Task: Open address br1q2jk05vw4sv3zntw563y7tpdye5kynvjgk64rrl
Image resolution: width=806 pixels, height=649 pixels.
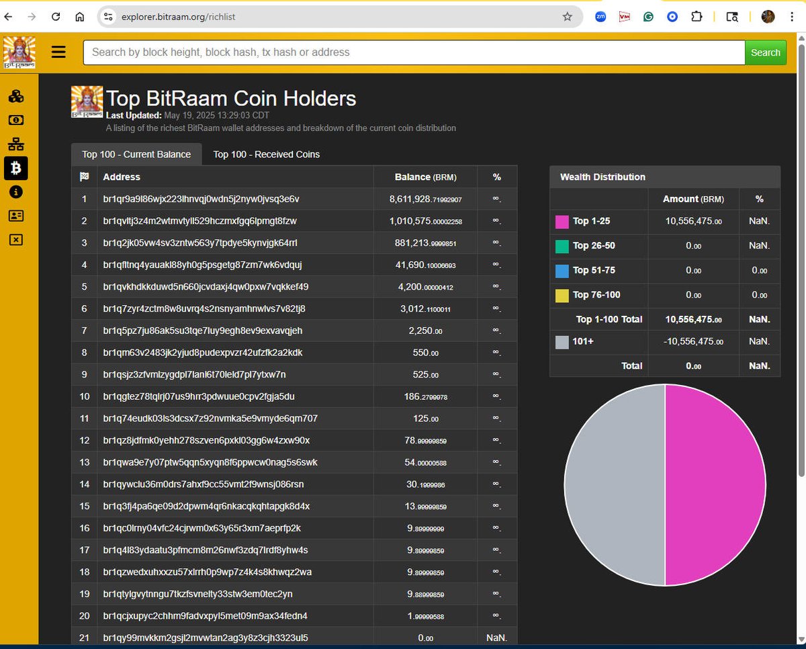Action: tap(200, 243)
